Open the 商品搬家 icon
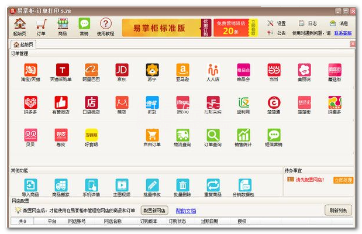 (x=61, y=185)
